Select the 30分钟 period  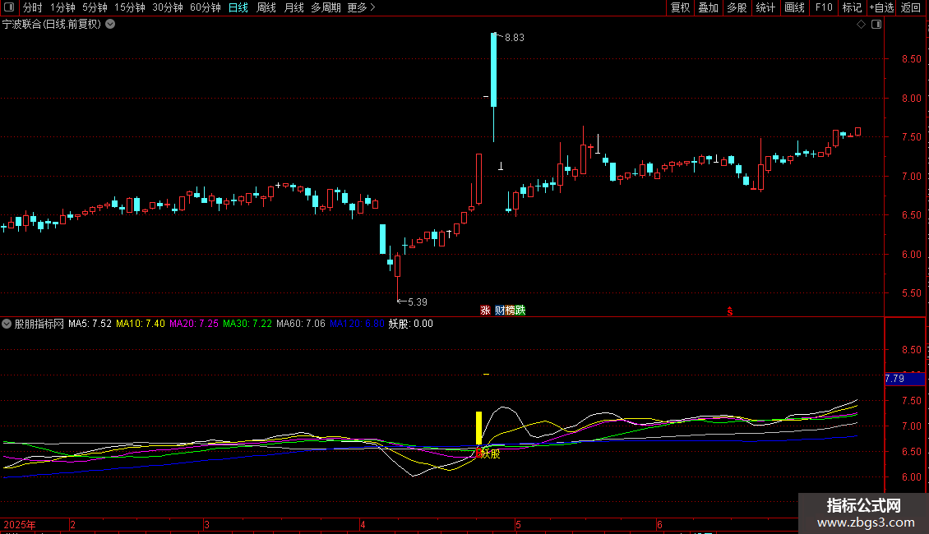(168, 7)
